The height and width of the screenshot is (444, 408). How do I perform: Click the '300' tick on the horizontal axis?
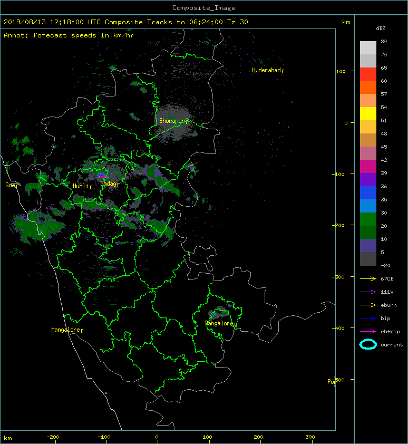click(x=310, y=437)
